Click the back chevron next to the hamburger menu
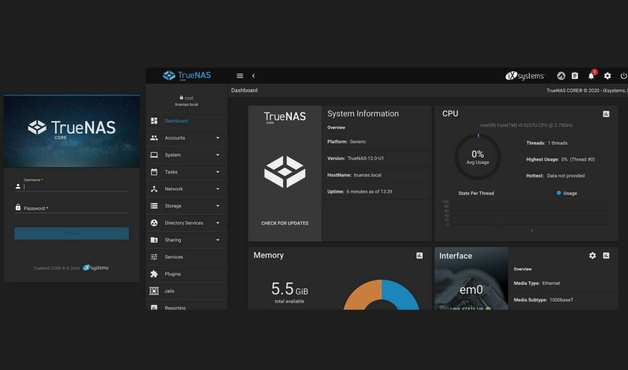Screen dimensions: 628x370 tap(254, 75)
